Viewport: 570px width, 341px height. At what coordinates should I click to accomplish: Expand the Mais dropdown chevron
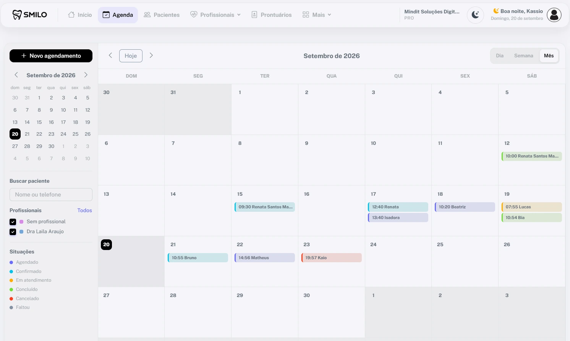(x=329, y=15)
